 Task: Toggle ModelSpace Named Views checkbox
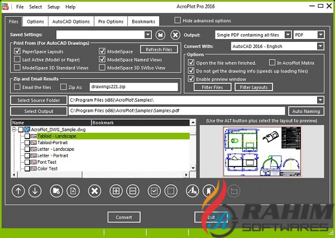coord(102,59)
